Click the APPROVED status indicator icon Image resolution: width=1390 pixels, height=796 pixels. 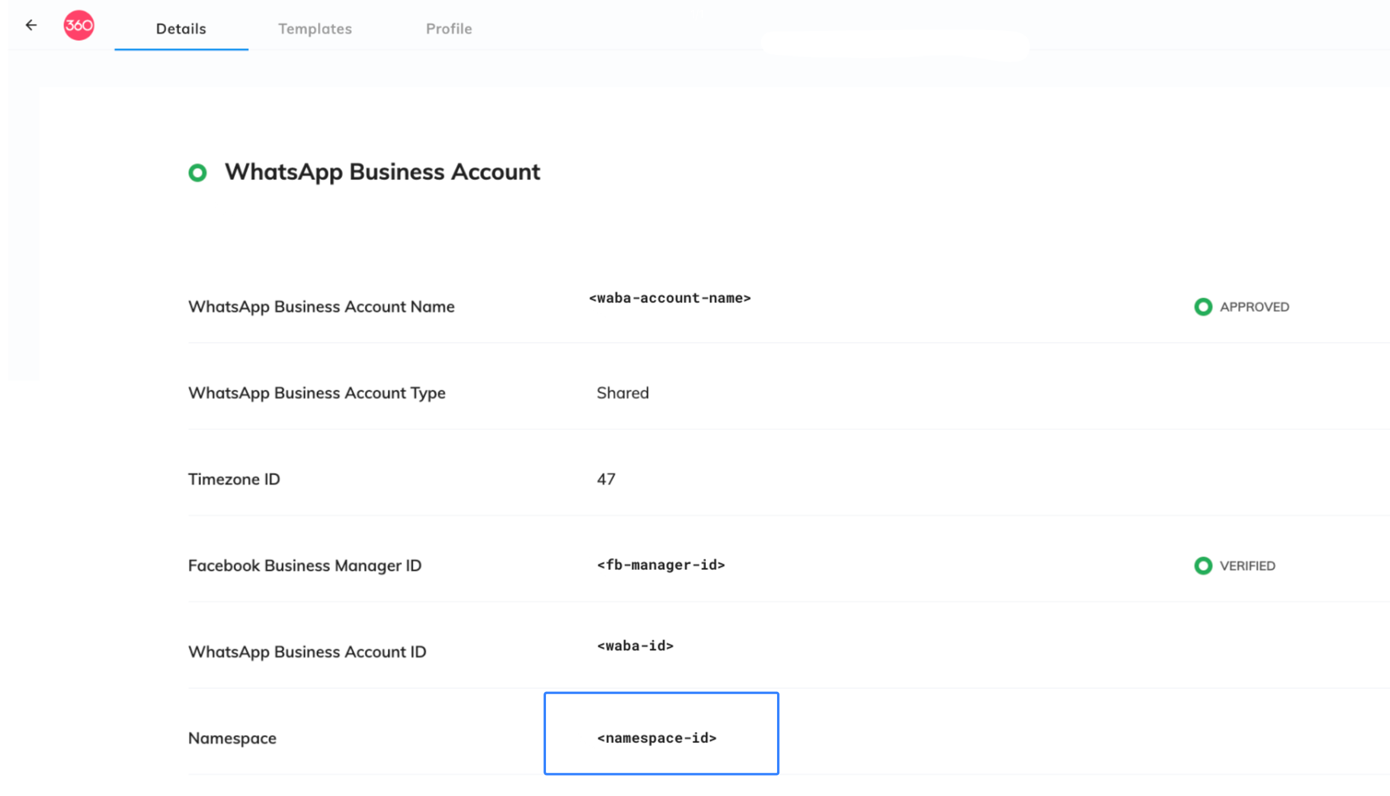point(1203,307)
